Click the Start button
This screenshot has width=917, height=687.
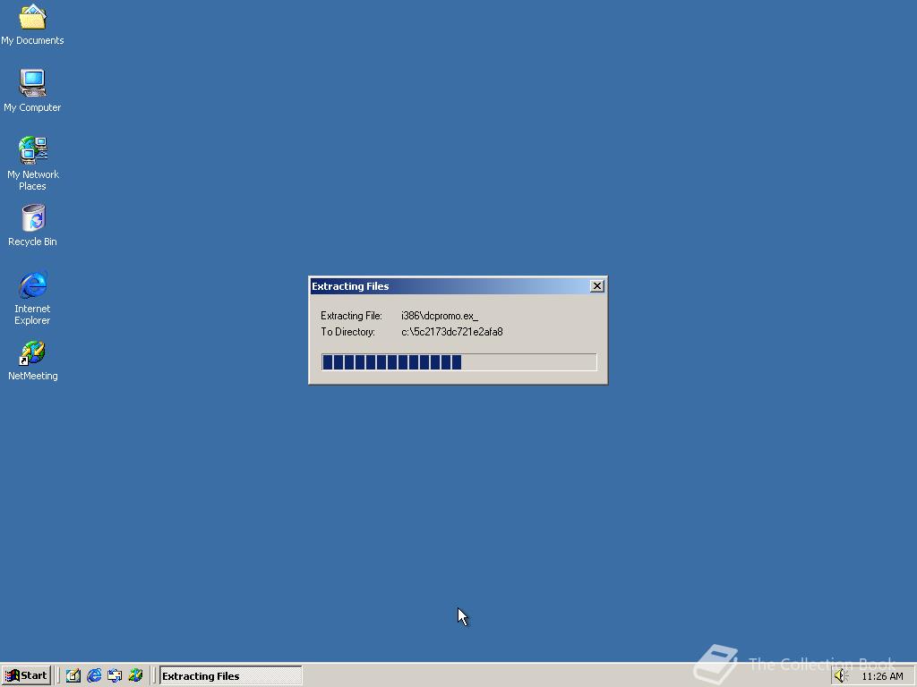pyautogui.click(x=26, y=676)
